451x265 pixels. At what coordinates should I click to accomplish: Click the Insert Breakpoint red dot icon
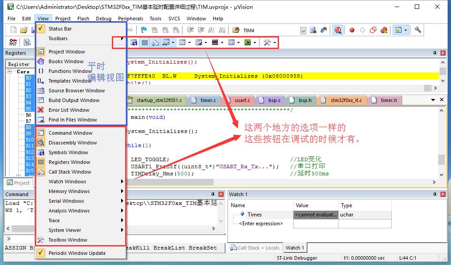pyautogui.click(x=352, y=30)
